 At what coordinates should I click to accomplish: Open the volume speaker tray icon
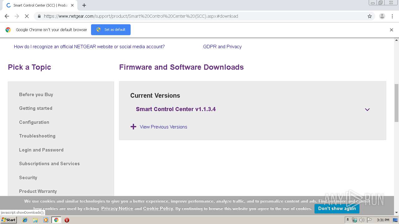click(362, 220)
